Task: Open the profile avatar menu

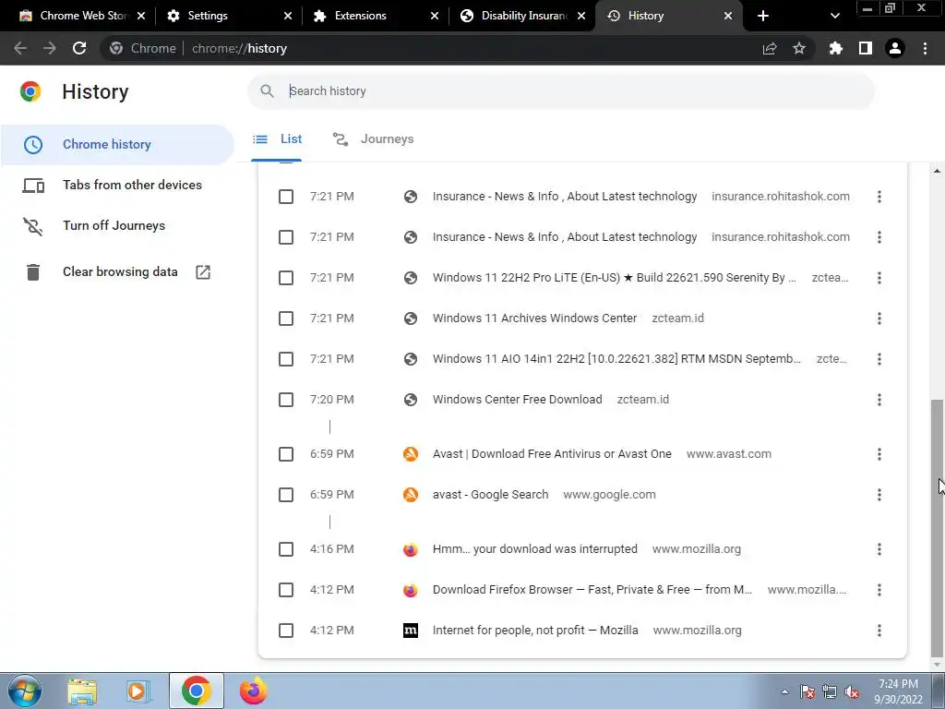Action: pos(895,48)
